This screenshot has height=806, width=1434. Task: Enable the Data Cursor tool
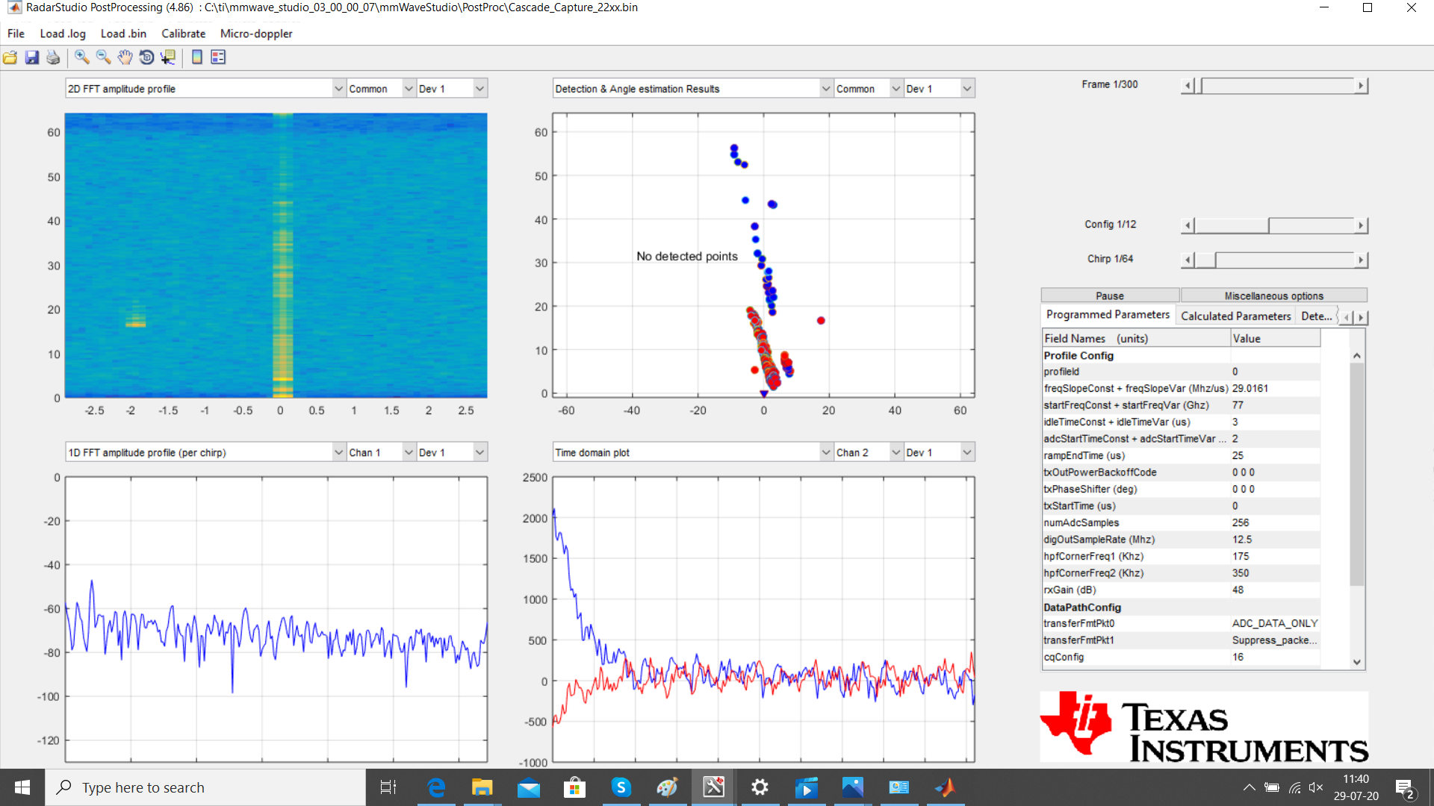click(x=168, y=57)
